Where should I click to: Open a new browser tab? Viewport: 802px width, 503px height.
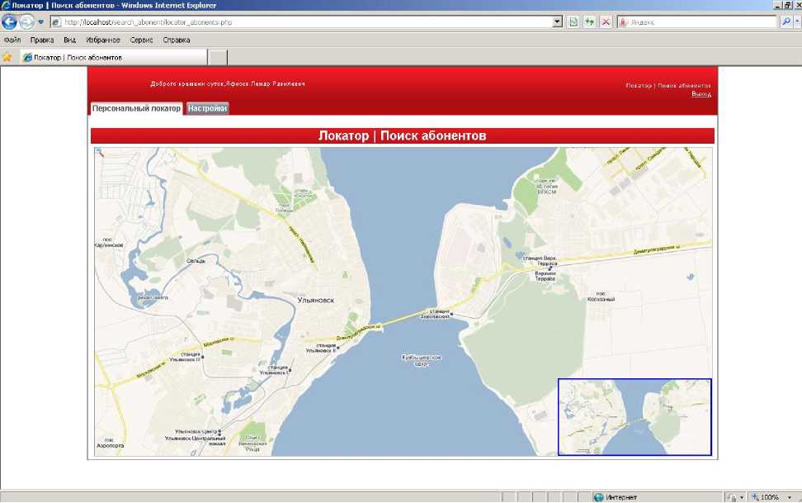[218, 57]
